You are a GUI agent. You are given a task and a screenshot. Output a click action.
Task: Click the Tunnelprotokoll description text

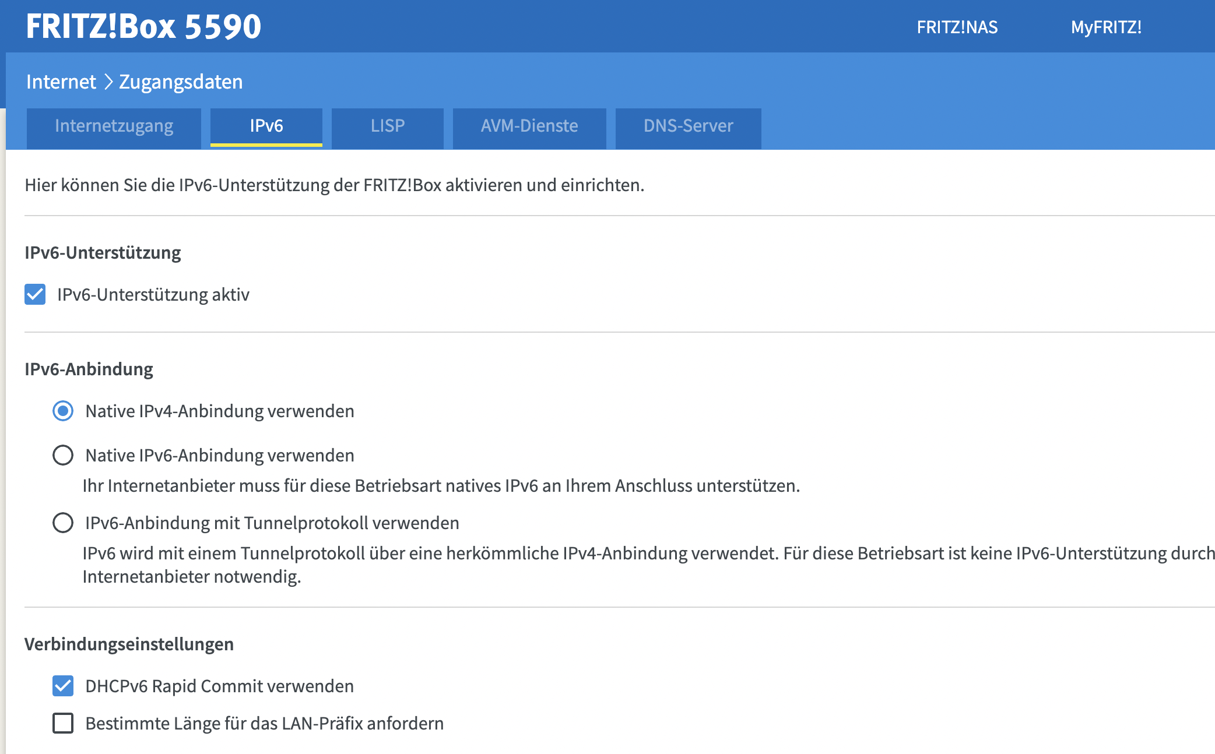648,565
